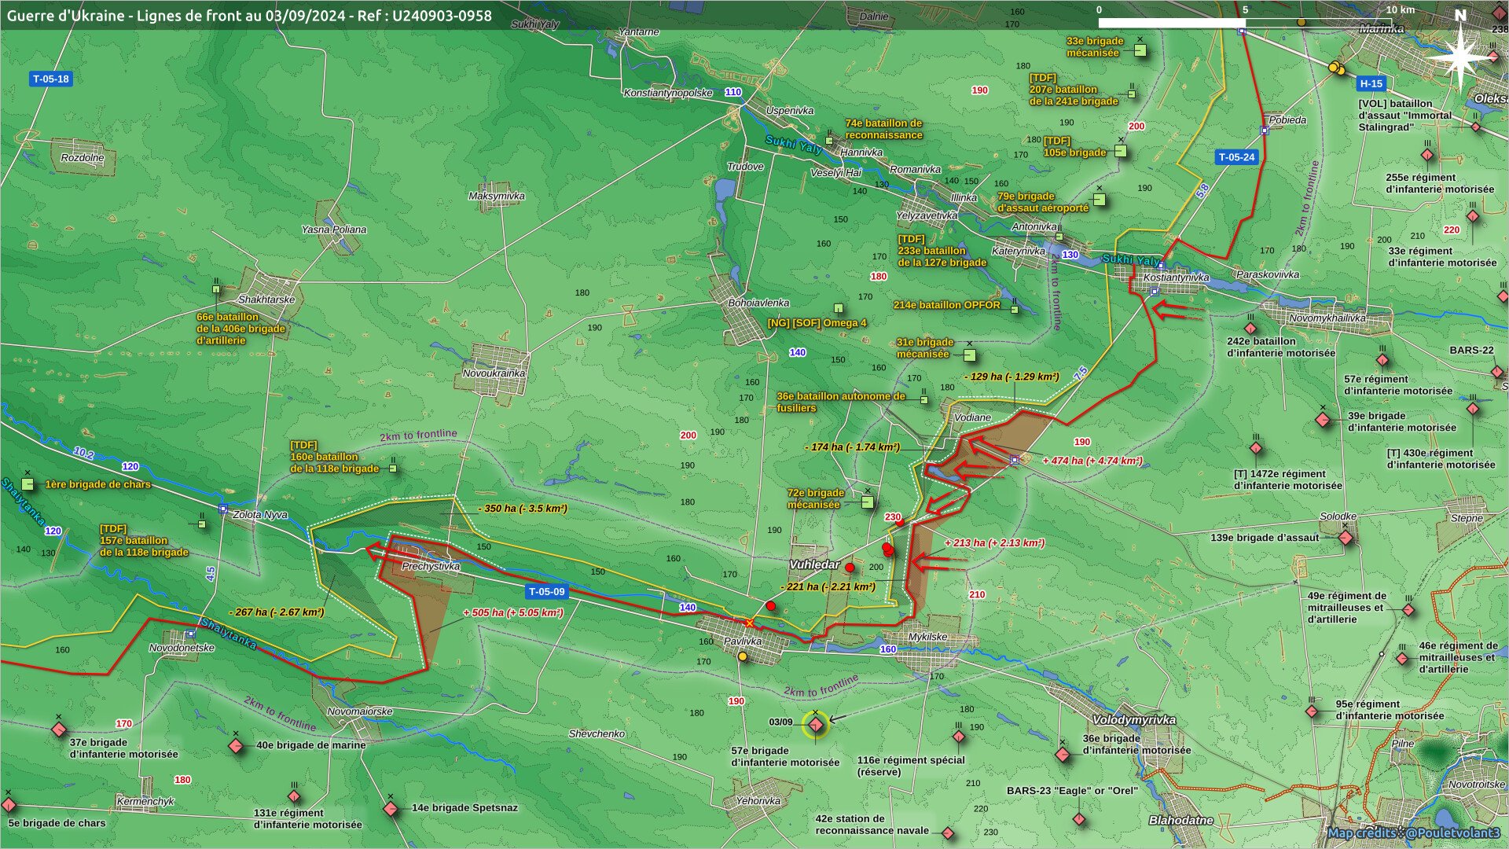Click the 242e bataillon red diamond marker
This screenshot has height=849, width=1509.
1250,329
